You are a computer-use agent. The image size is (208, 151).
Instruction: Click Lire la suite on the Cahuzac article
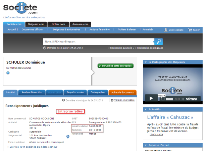[x=156, y=135]
